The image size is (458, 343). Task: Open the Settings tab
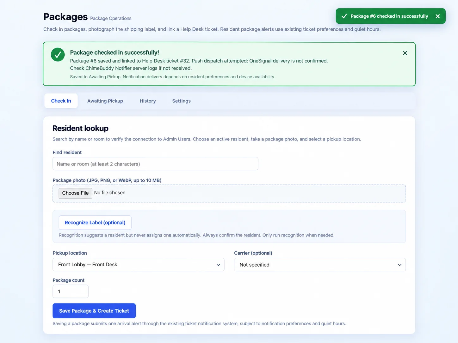(x=181, y=101)
